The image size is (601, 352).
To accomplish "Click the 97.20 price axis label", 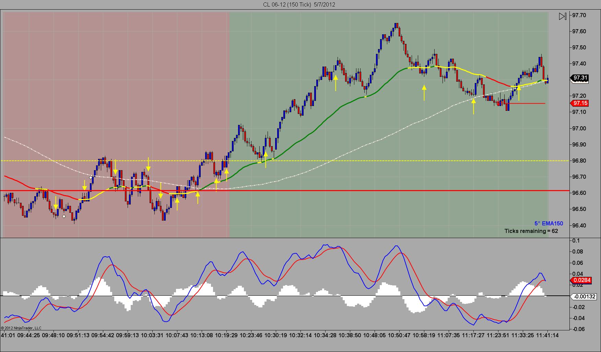I will (579, 96).
